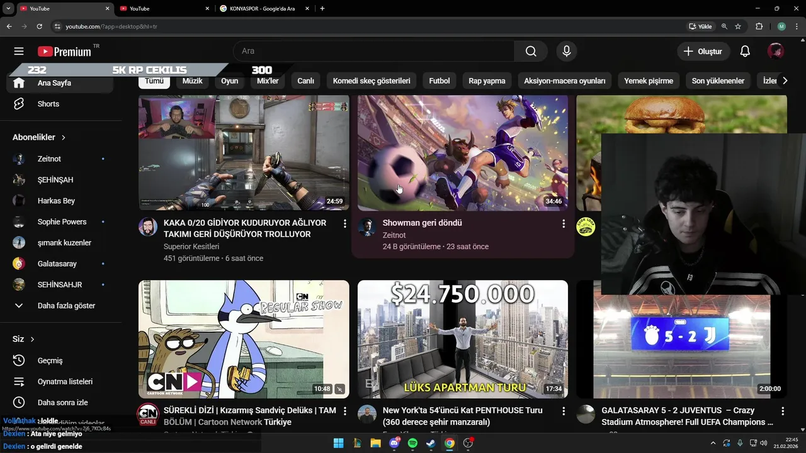Select the Komedi skeç gösterileri chip
This screenshot has width=806, height=453.
click(x=372, y=81)
